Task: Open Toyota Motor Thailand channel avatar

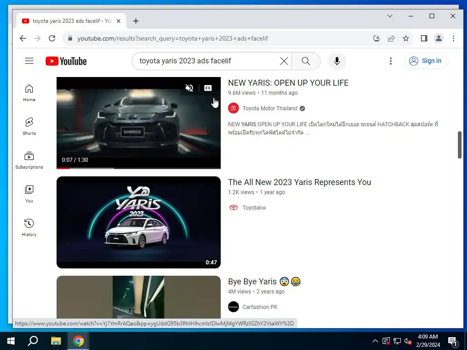Action: coord(233,108)
